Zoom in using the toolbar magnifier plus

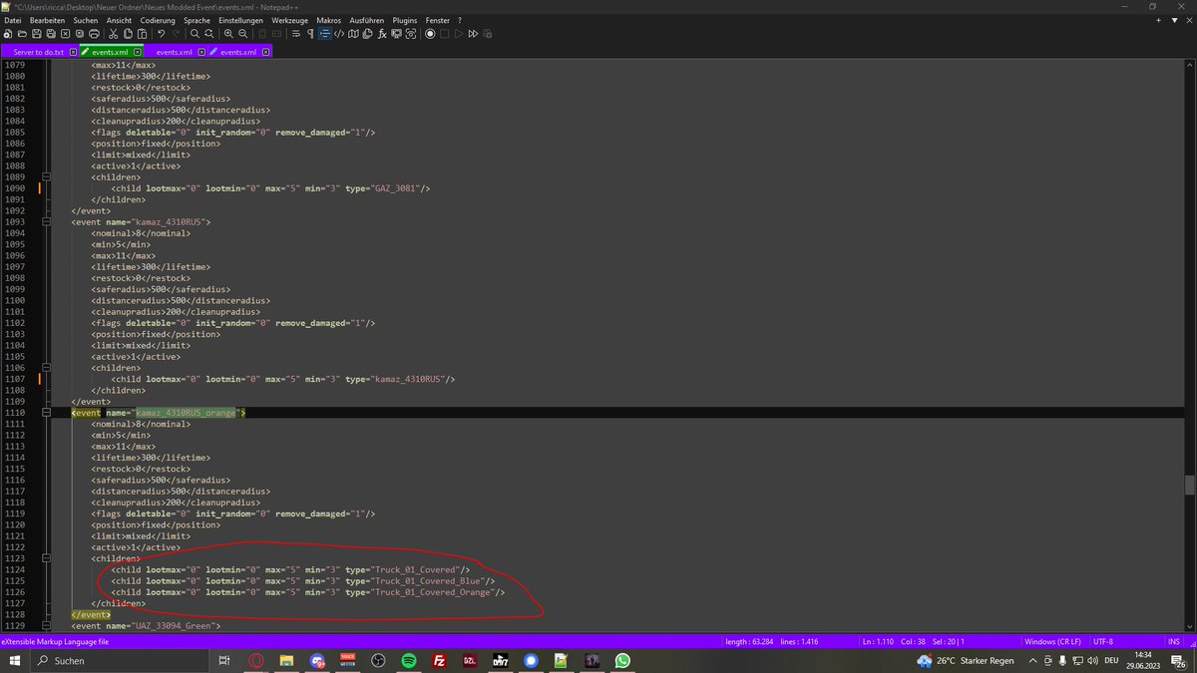coord(228,34)
